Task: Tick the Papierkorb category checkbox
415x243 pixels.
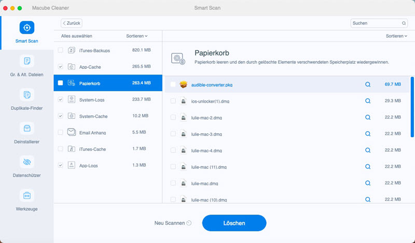Action: pyautogui.click(x=60, y=83)
